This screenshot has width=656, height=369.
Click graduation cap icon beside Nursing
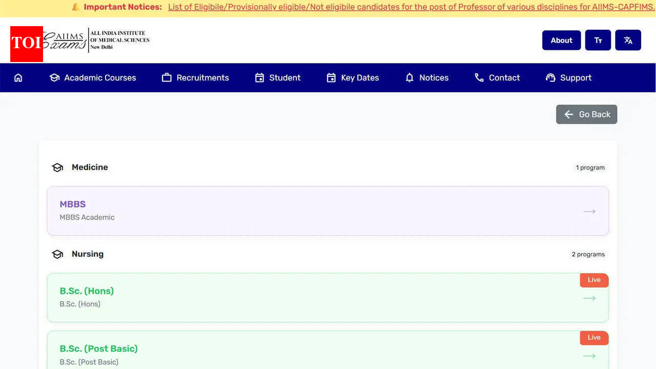(57, 254)
